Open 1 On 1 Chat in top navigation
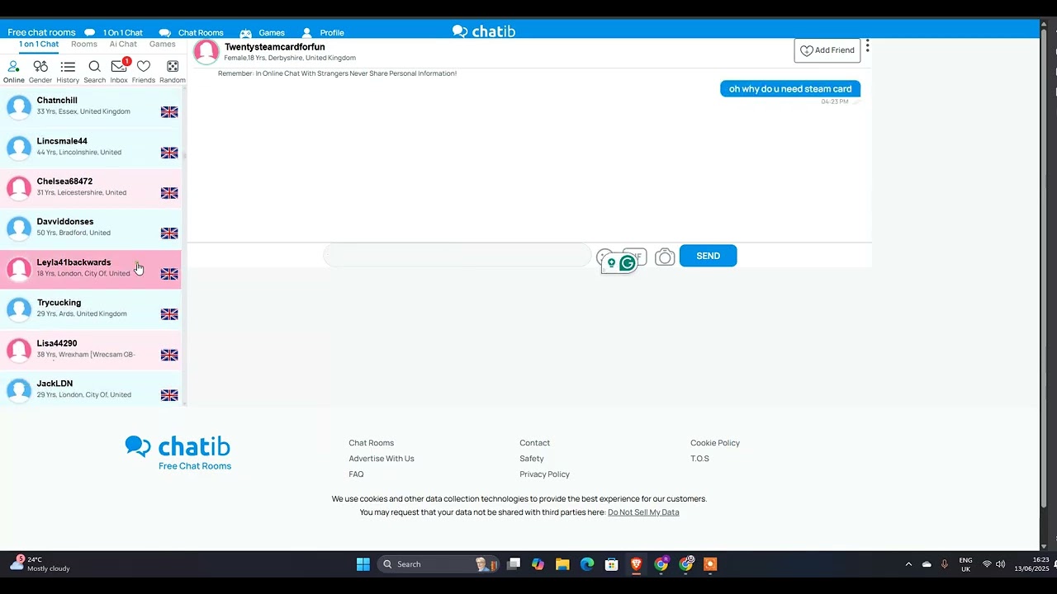The image size is (1057, 594). (114, 33)
